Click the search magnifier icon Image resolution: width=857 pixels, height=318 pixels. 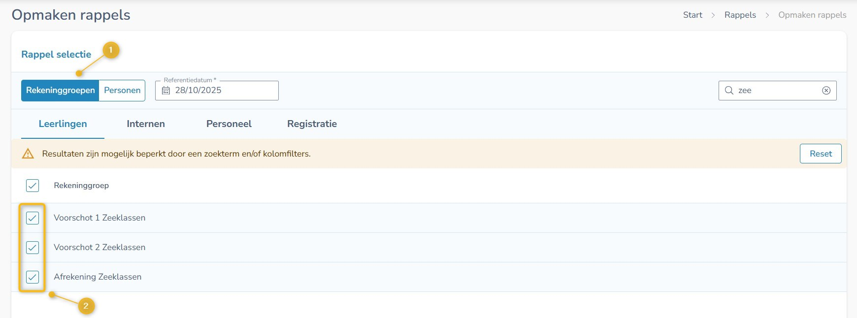729,91
